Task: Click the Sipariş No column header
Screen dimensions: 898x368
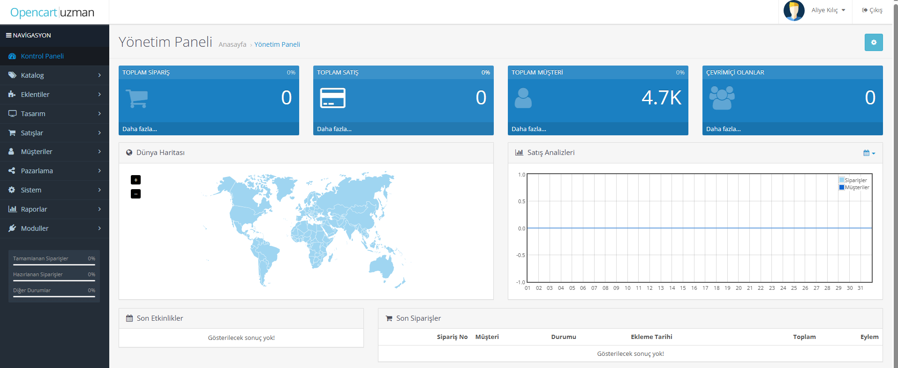Action: (x=452, y=337)
